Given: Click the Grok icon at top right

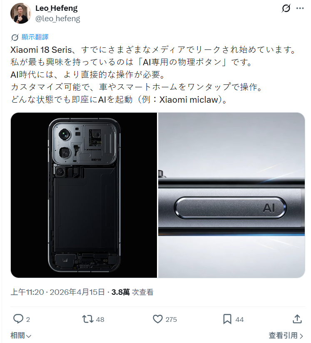Looking at the screenshot, I should click(x=286, y=8).
